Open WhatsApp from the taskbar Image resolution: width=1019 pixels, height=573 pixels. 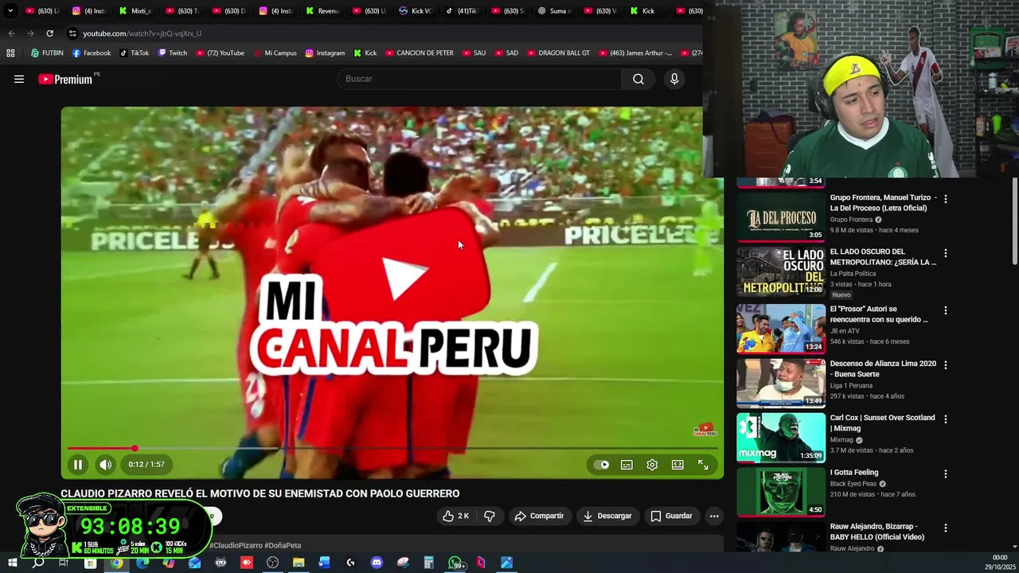tap(455, 563)
